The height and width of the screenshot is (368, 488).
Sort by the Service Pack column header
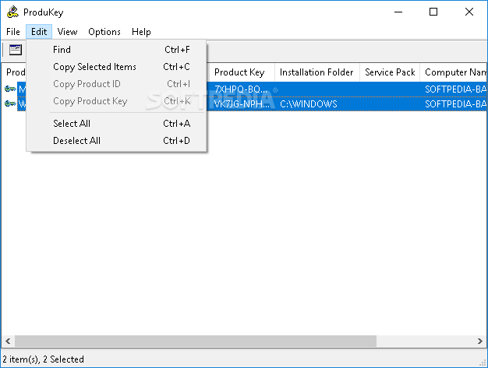[x=390, y=72]
